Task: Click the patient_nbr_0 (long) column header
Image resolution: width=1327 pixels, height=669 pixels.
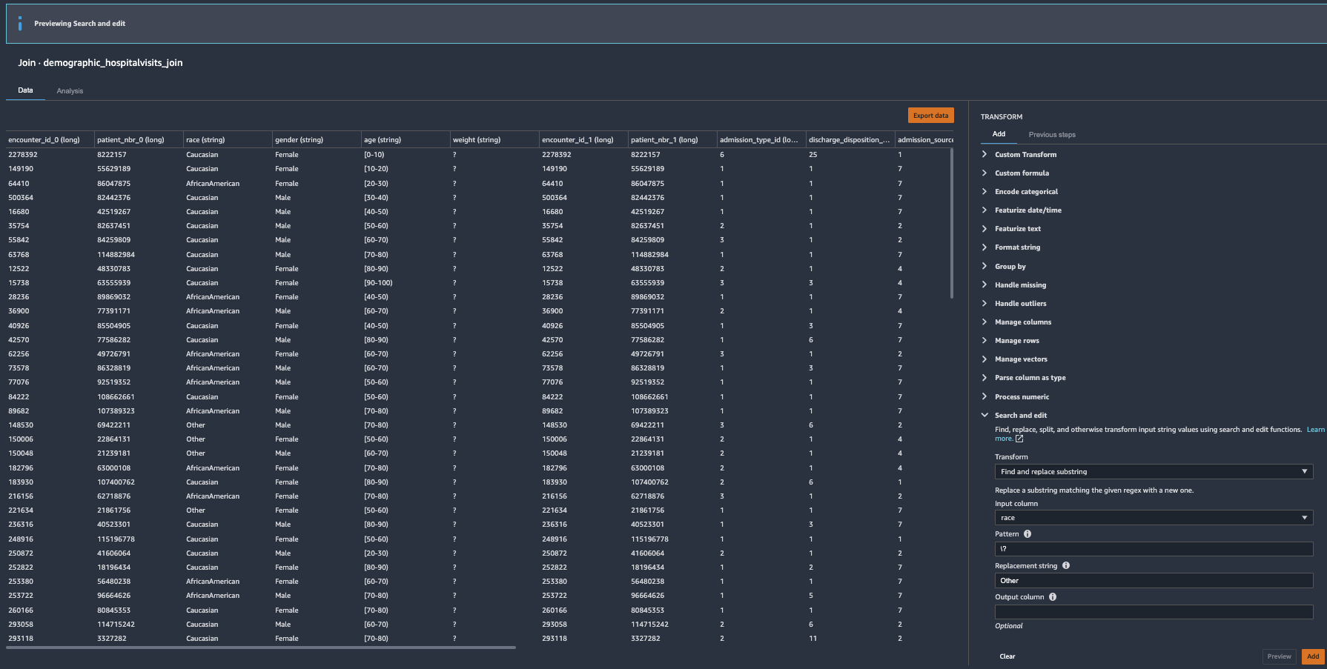Action: [139, 140]
